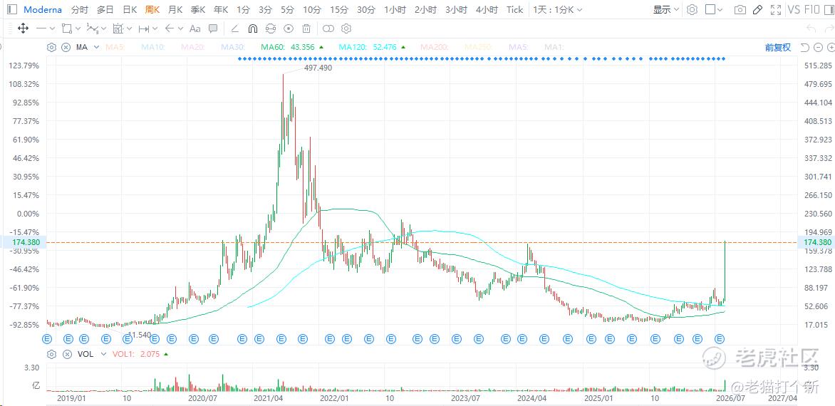
Task: Click the sync drawings icon
Action: tap(271, 28)
